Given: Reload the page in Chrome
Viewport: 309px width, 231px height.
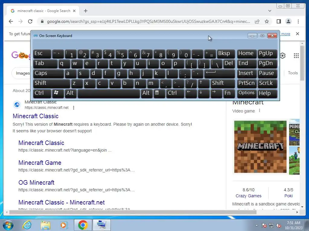Looking at the screenshot, I should pyautogui.click(x=30, y=21).
